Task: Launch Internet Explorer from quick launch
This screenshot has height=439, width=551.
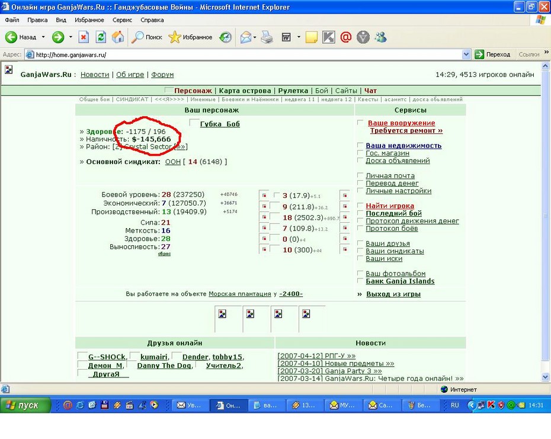Action: (80, 405)
